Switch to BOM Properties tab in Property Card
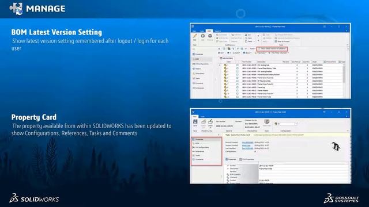This screenshot has height=207, width=369. (247, 159)
